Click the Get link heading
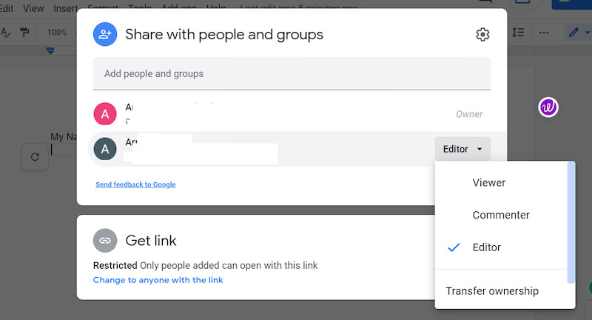 151,241
